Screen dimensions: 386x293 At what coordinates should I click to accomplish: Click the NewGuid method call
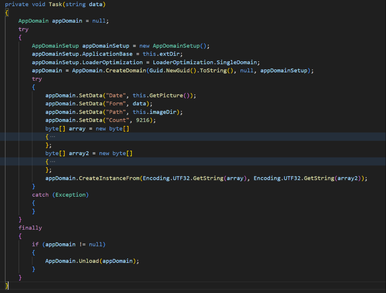[176, 70]
